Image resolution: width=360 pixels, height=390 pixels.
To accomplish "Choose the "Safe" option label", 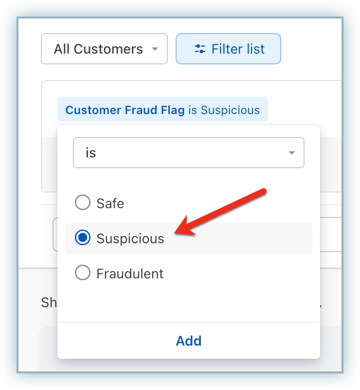I will click(x=110, y=203).
